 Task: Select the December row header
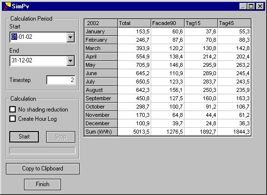click(101, 123)
